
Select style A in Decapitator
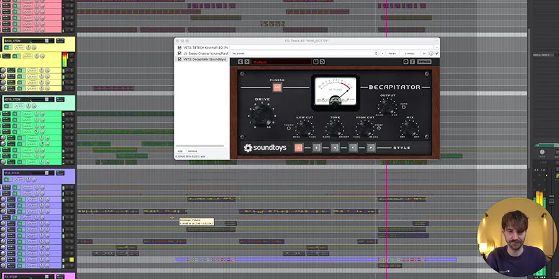(298, 148)
